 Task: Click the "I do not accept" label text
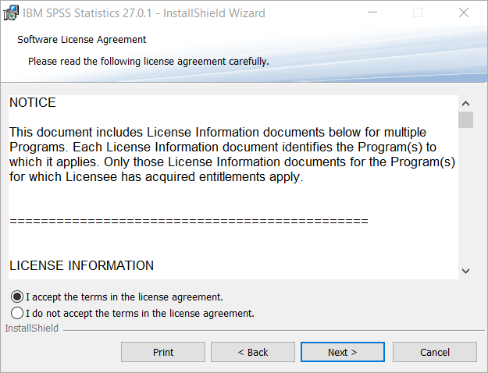pos(140,313)
